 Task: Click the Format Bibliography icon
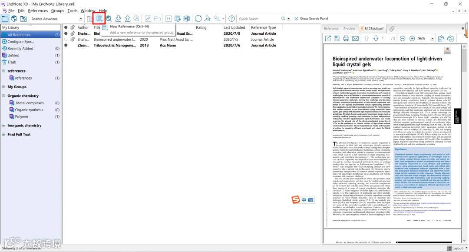178,19
